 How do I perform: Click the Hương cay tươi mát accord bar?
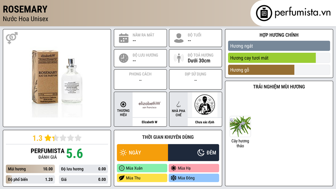pos(279,58)
